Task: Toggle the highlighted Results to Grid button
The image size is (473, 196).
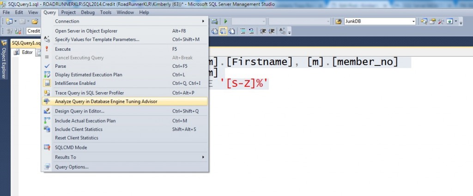Action: coord(223,31)
